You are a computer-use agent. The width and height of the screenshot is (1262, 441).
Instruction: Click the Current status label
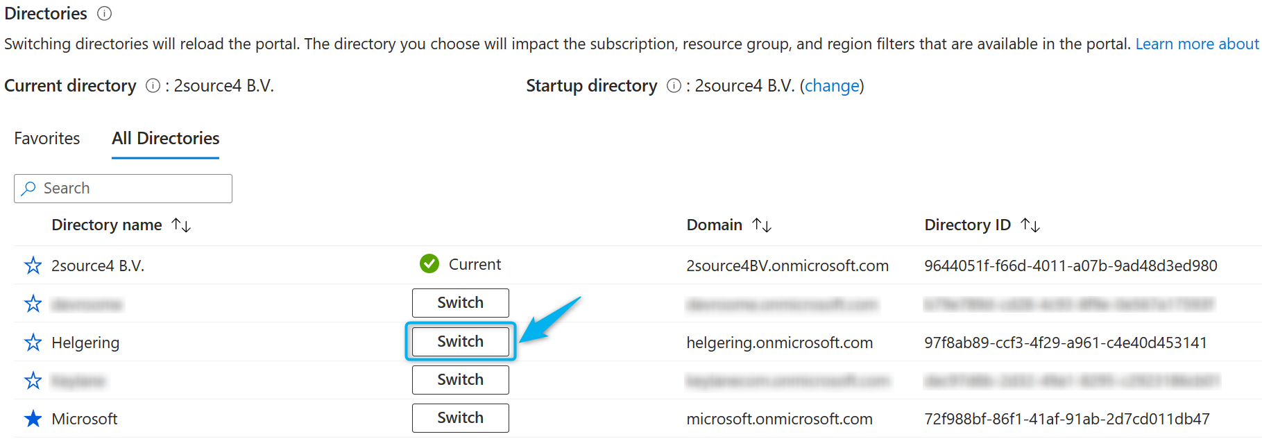click(x=475, y=264)
